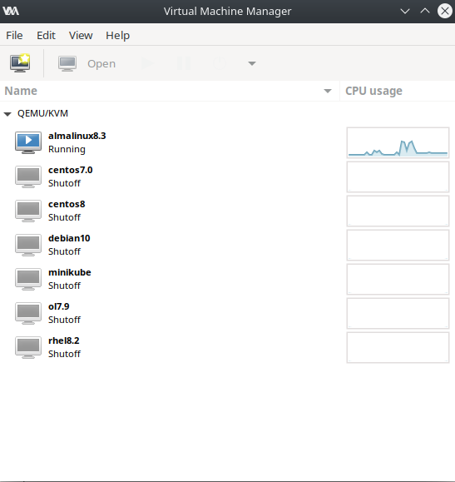
Task: Click the almalinux8.3 CPU usage graph
Action: click(398, 143)
